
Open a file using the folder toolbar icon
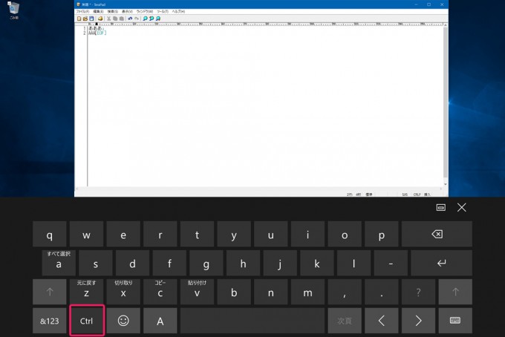click(85, 19)
